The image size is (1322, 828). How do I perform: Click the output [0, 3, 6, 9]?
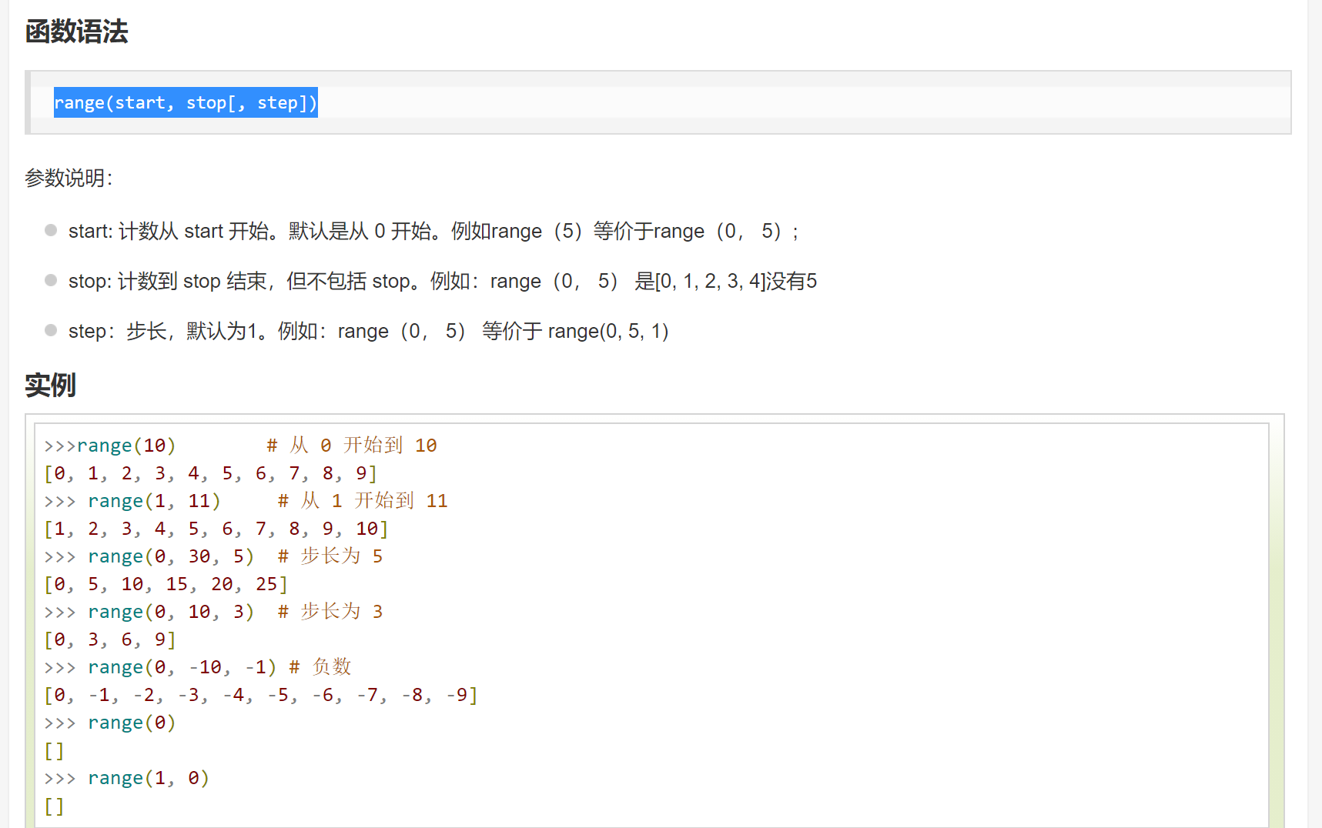point(110,639)
